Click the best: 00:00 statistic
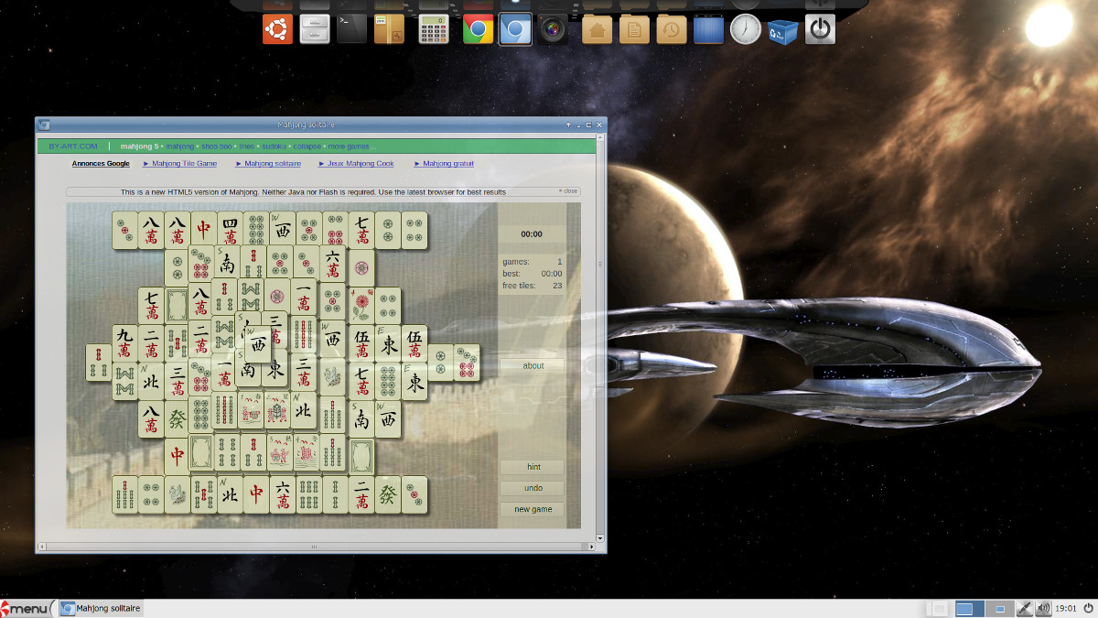This screenshot has width=1098, height=618. tap(533, 274)
